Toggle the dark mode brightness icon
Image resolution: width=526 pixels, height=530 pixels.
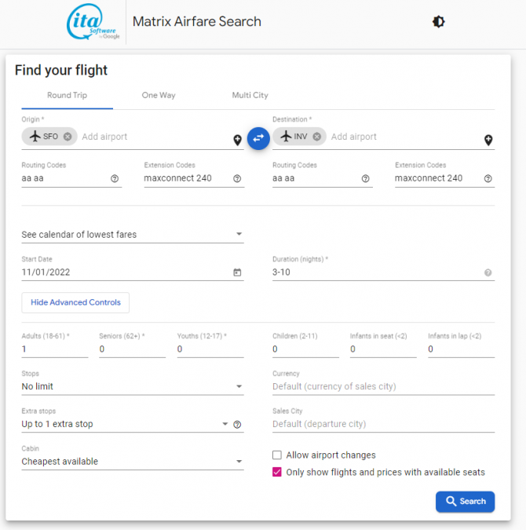pyautogui.click(x=439, y=22)
